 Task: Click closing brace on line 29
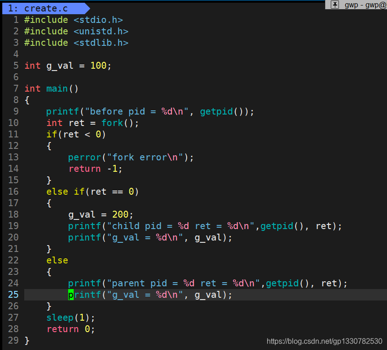[27, 340]
